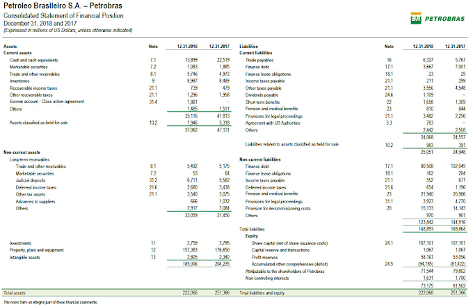
Task: Select decommissioning costs value 15,133
Action: tap(427, 208)
